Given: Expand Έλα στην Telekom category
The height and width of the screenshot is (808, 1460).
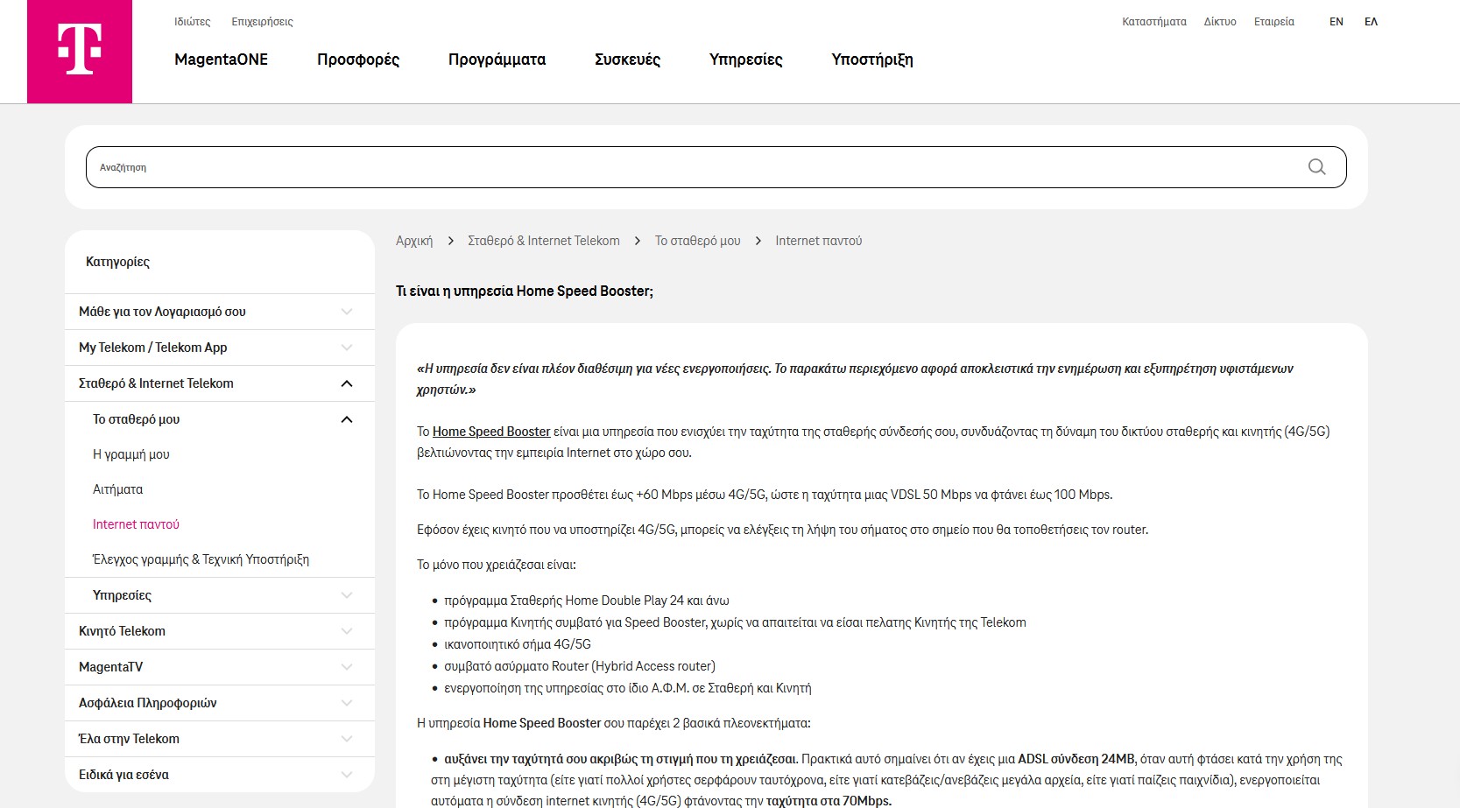Looking at the screenshot, I should click(x=220, y=739).
